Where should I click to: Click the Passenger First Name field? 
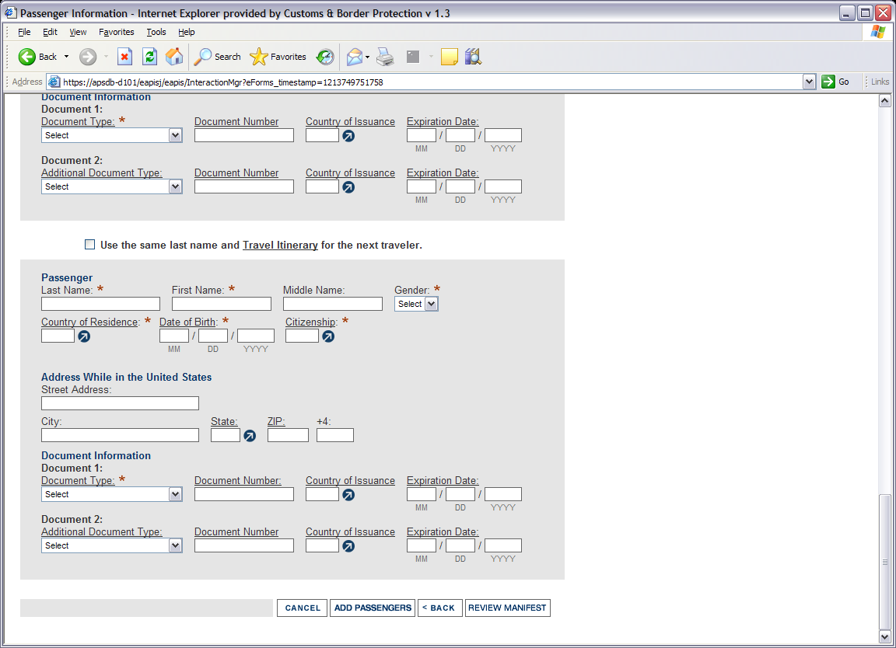click(222, 304)
